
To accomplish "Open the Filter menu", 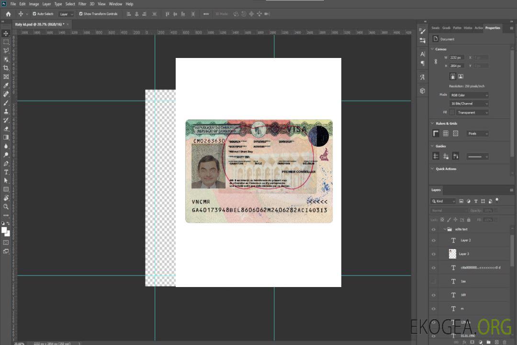I will pos(82,4).
